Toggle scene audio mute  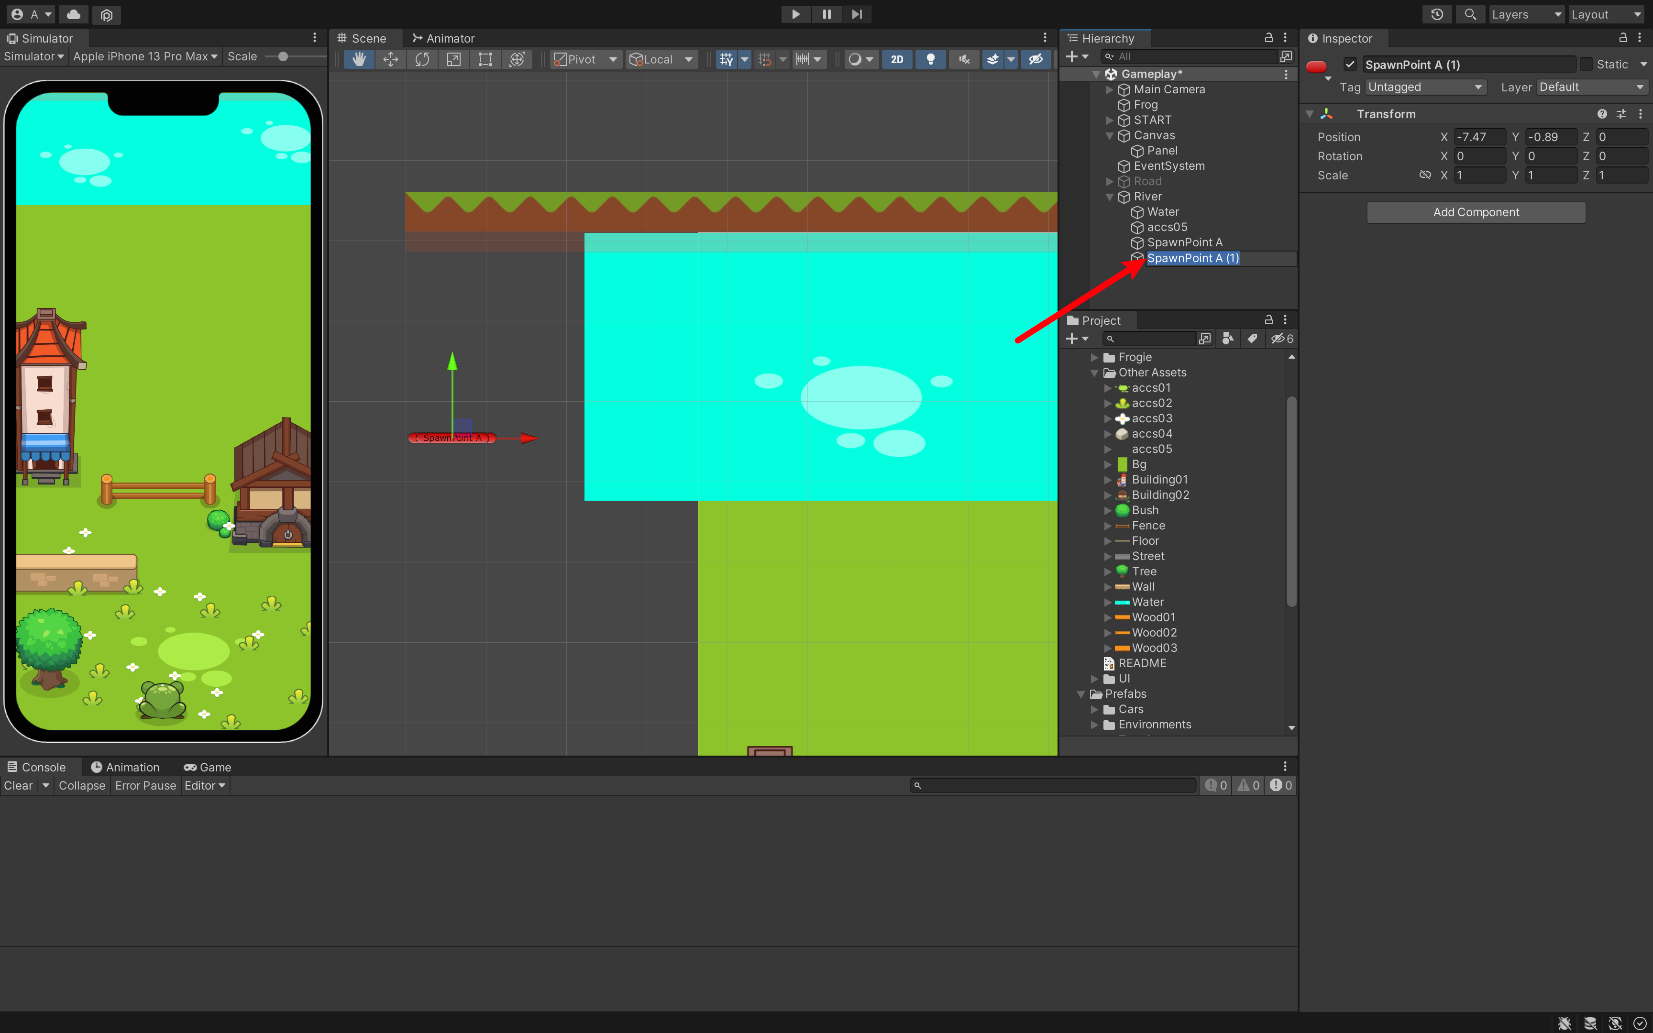(964, 59)
